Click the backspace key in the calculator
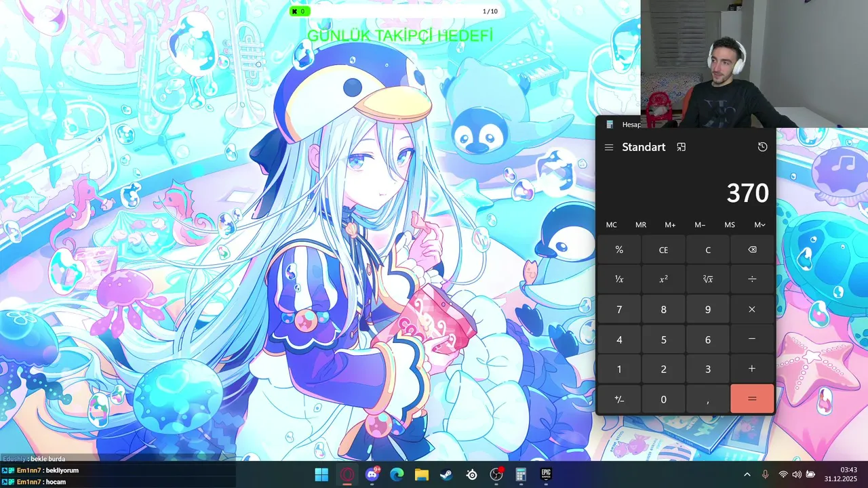 752,249
